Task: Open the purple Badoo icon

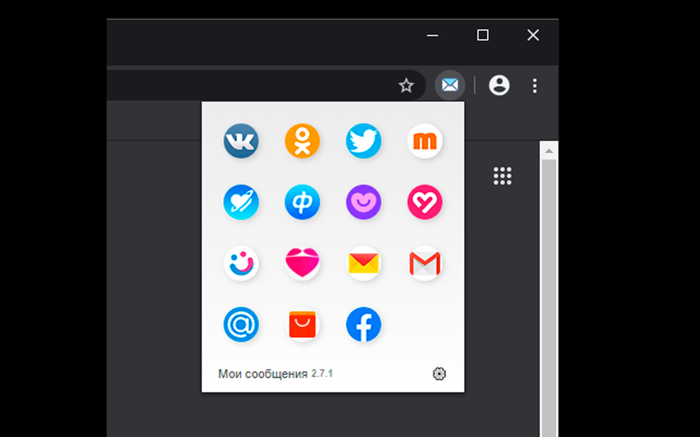Action: tap(364, 202)
